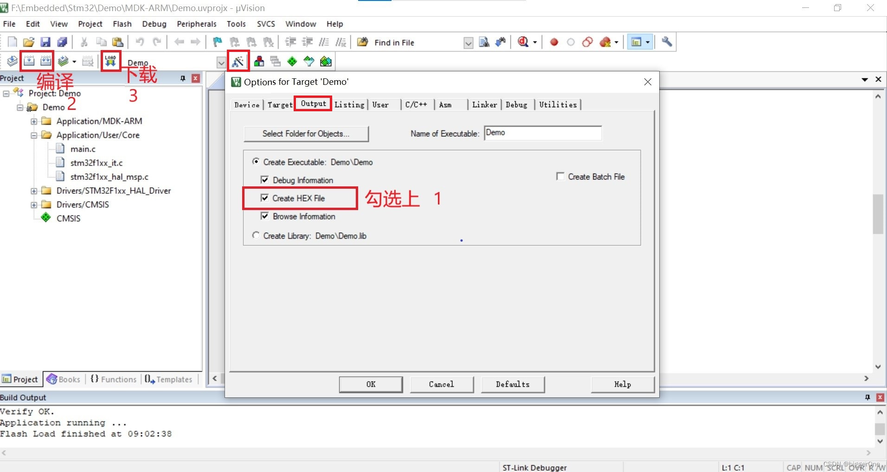This screenshot has width=887, height=472.
Task: Click the Build target icon
Action: [x=29, y=61]
